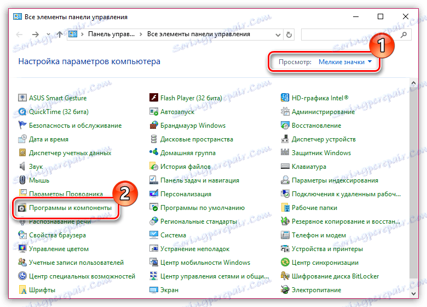Click the Flash Player (32 бита) icon
The width and height of the screenshot is (427, 307).
154,98
